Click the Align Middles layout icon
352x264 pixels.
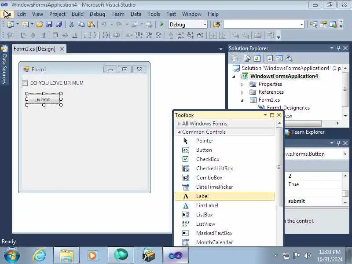point(65,35)
